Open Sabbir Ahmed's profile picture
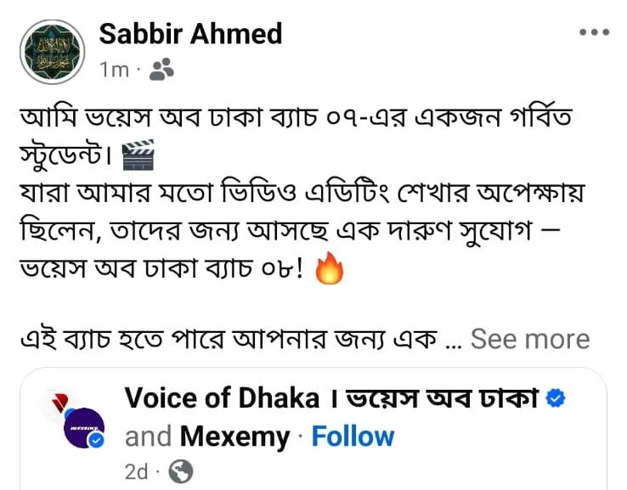 53,52
